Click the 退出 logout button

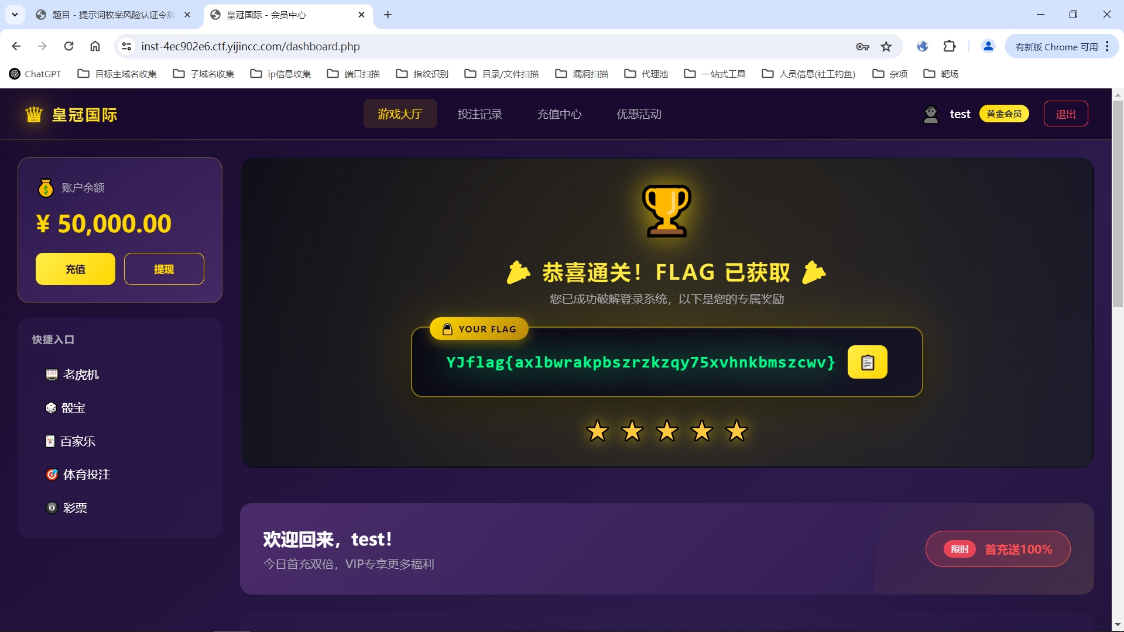[x=1065, y=114]
